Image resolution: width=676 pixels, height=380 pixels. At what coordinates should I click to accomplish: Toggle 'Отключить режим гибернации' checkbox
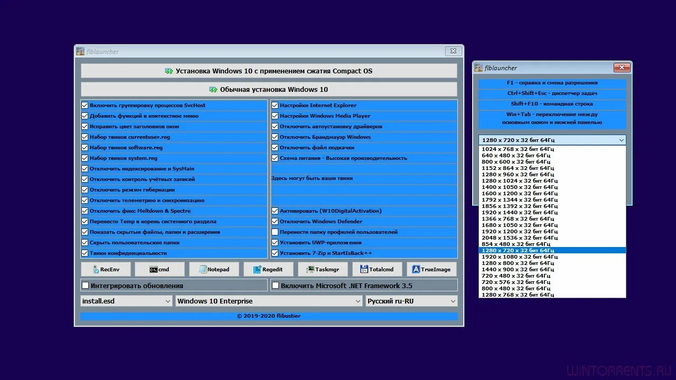click(85, 189)
